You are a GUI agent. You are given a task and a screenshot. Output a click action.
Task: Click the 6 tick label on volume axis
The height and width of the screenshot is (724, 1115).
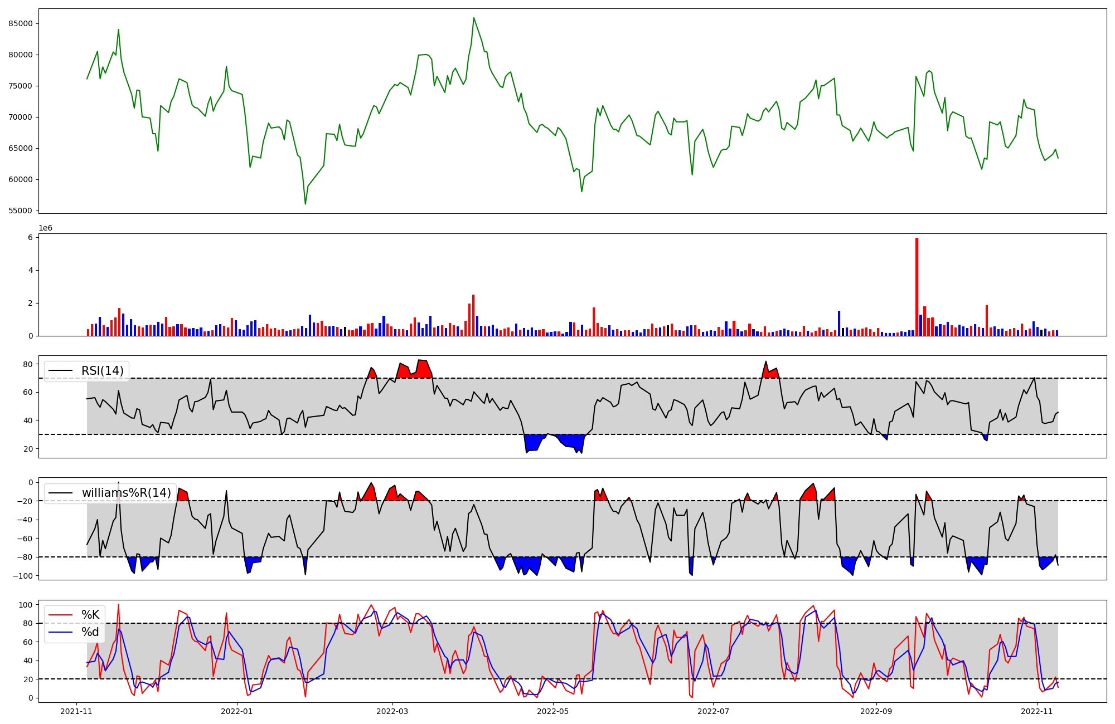31,237
